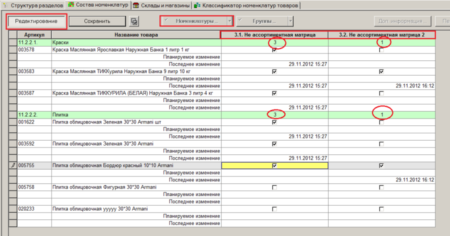Click Краски count value 3 in matrix 3.1
This screenshot has width=450, height=236.
(274, 42)
